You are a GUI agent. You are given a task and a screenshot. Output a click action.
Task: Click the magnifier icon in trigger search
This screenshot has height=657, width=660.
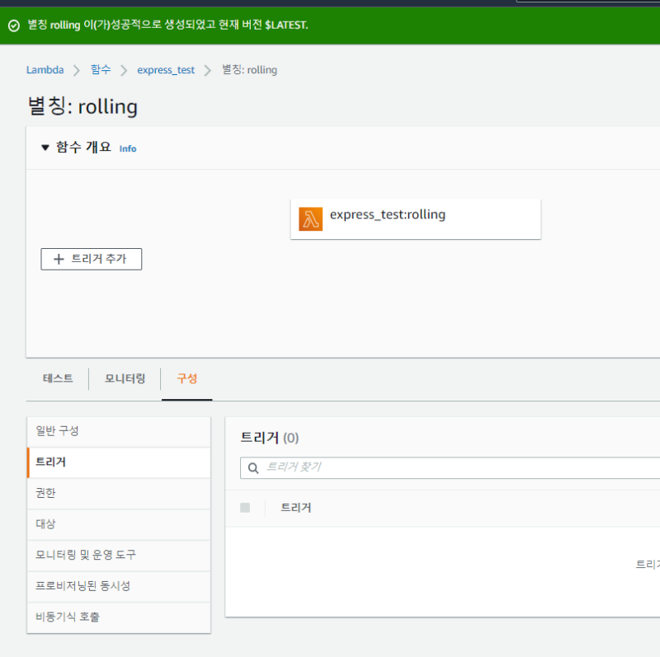(x=253, y=468)
